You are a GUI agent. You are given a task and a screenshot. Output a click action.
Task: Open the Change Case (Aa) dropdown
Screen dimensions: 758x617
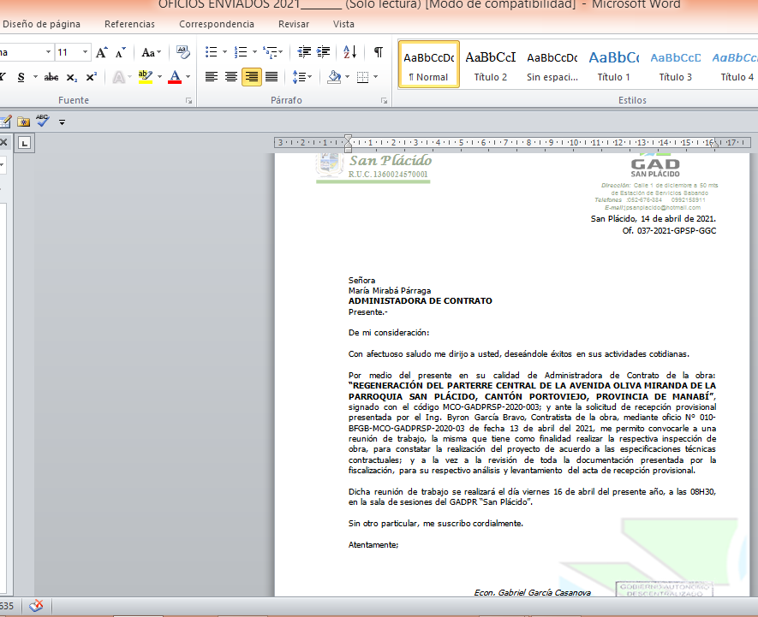[x=152, y=53]
